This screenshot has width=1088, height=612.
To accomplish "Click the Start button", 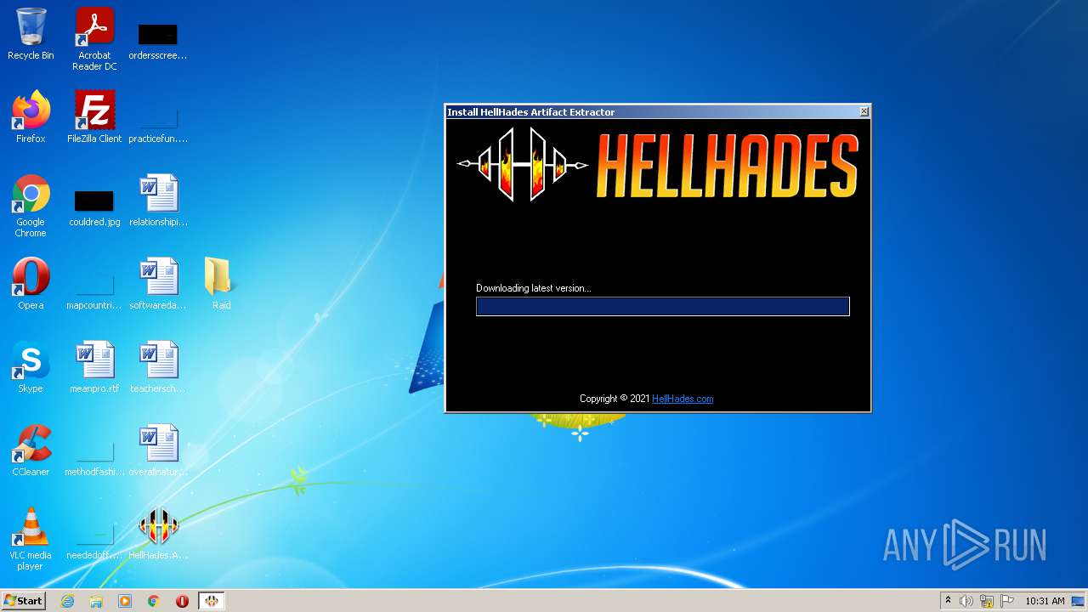I will 23,601.
